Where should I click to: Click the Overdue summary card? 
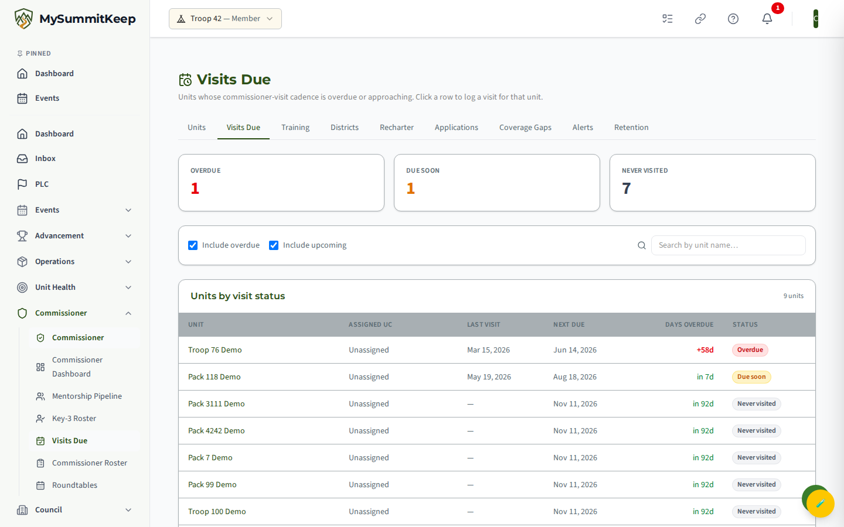click(281, 183)
